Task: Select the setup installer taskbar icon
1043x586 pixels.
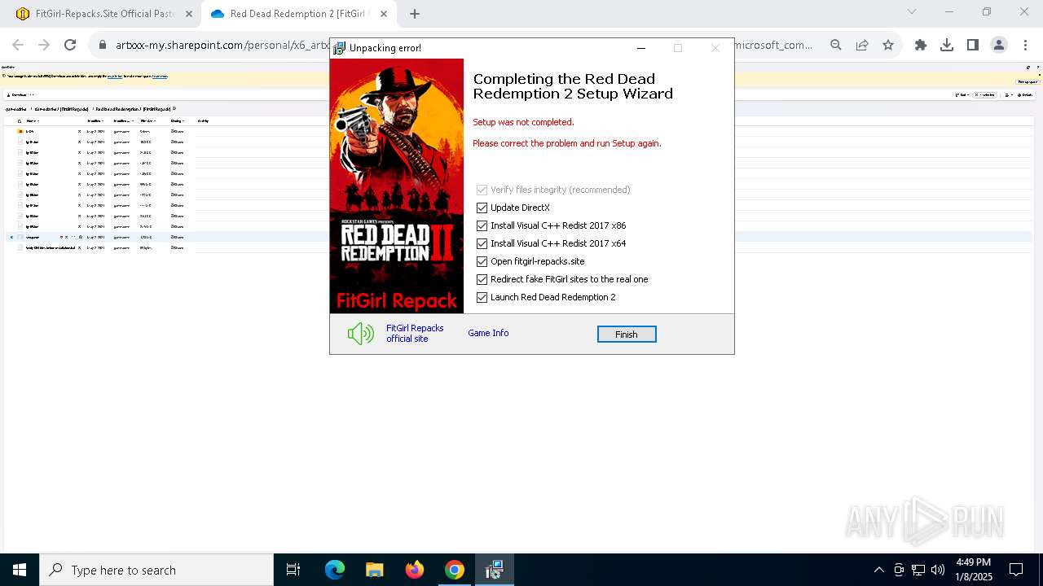Action: click(495, 570)
